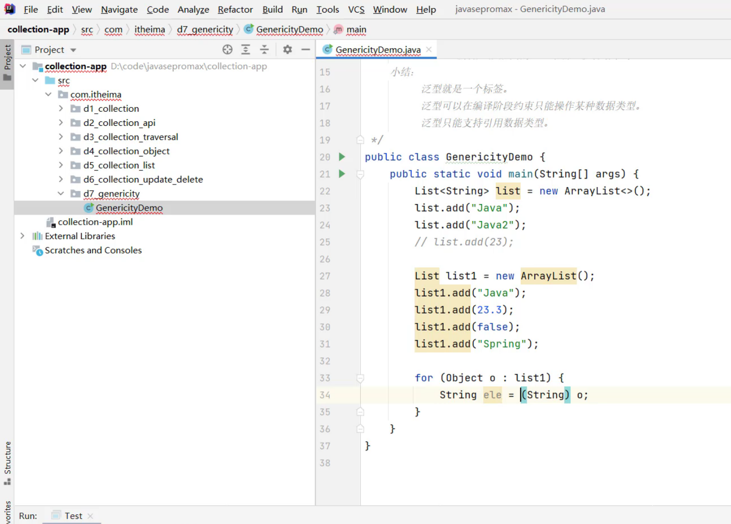Close the Test run tab
This screenshot has width=731, height=524.
pos(90,516)
